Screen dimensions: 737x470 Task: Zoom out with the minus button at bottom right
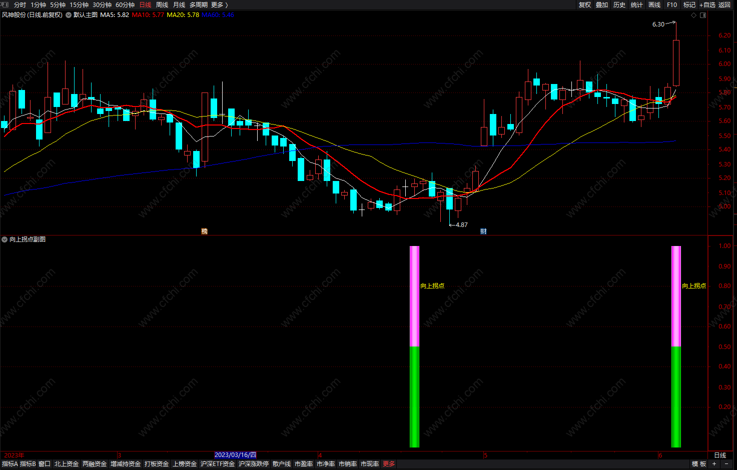(x=726, y=464)
